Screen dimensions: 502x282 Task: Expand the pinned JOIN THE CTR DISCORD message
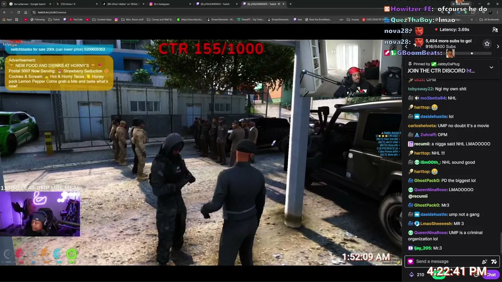(x=491, y=67)
